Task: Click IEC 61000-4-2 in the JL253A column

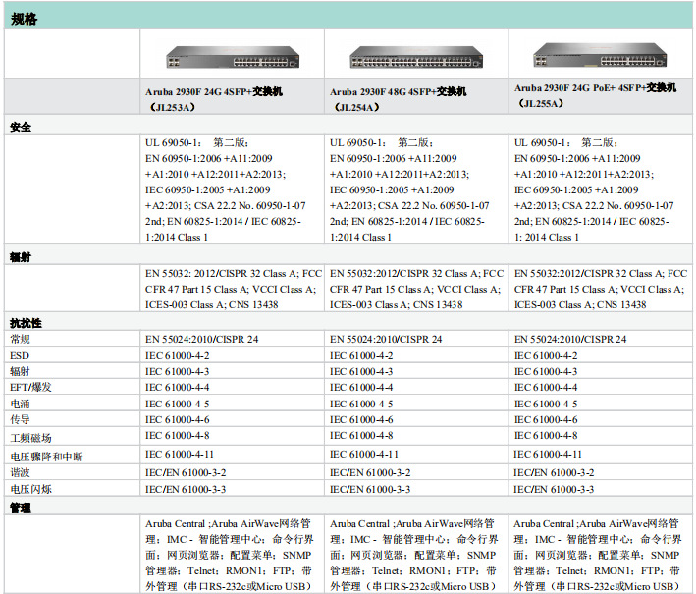Action: coord(177,356)
